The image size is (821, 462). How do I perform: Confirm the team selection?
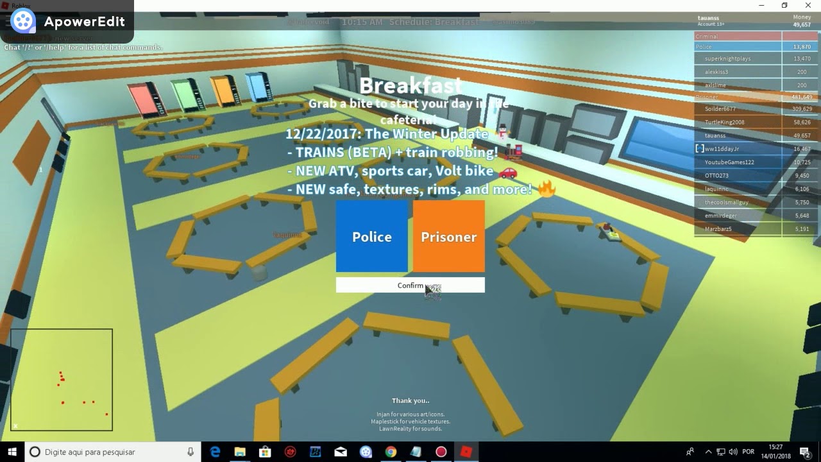[x=410, y=285]
